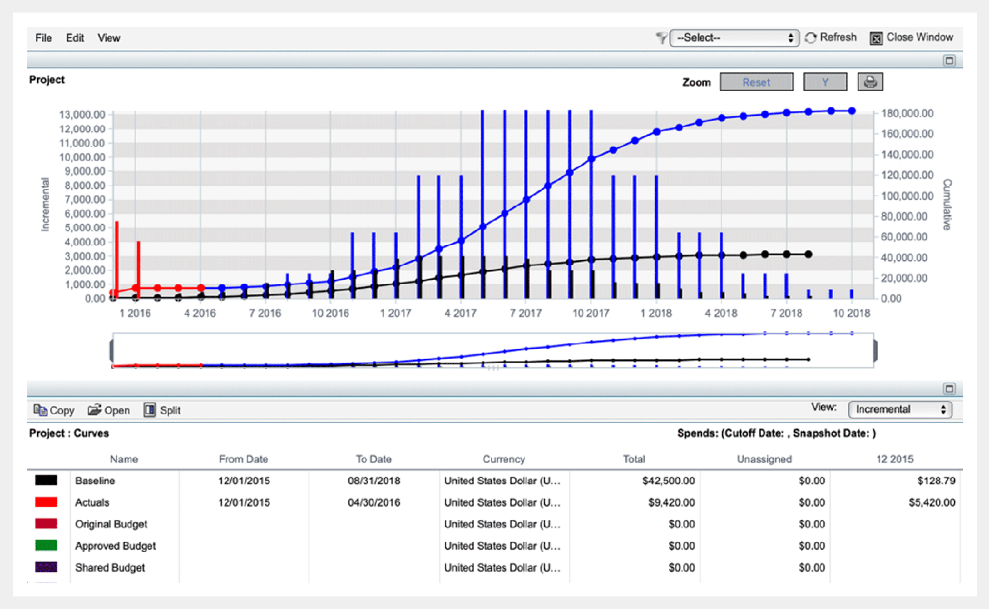
Task: Click the Approved Budget green swatch
Action: [46, 545]
